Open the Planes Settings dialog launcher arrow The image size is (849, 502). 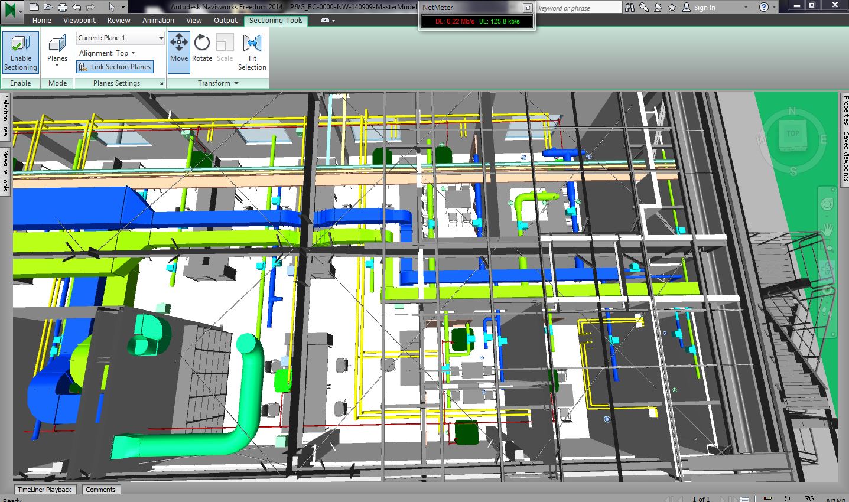tap(161, 84)
